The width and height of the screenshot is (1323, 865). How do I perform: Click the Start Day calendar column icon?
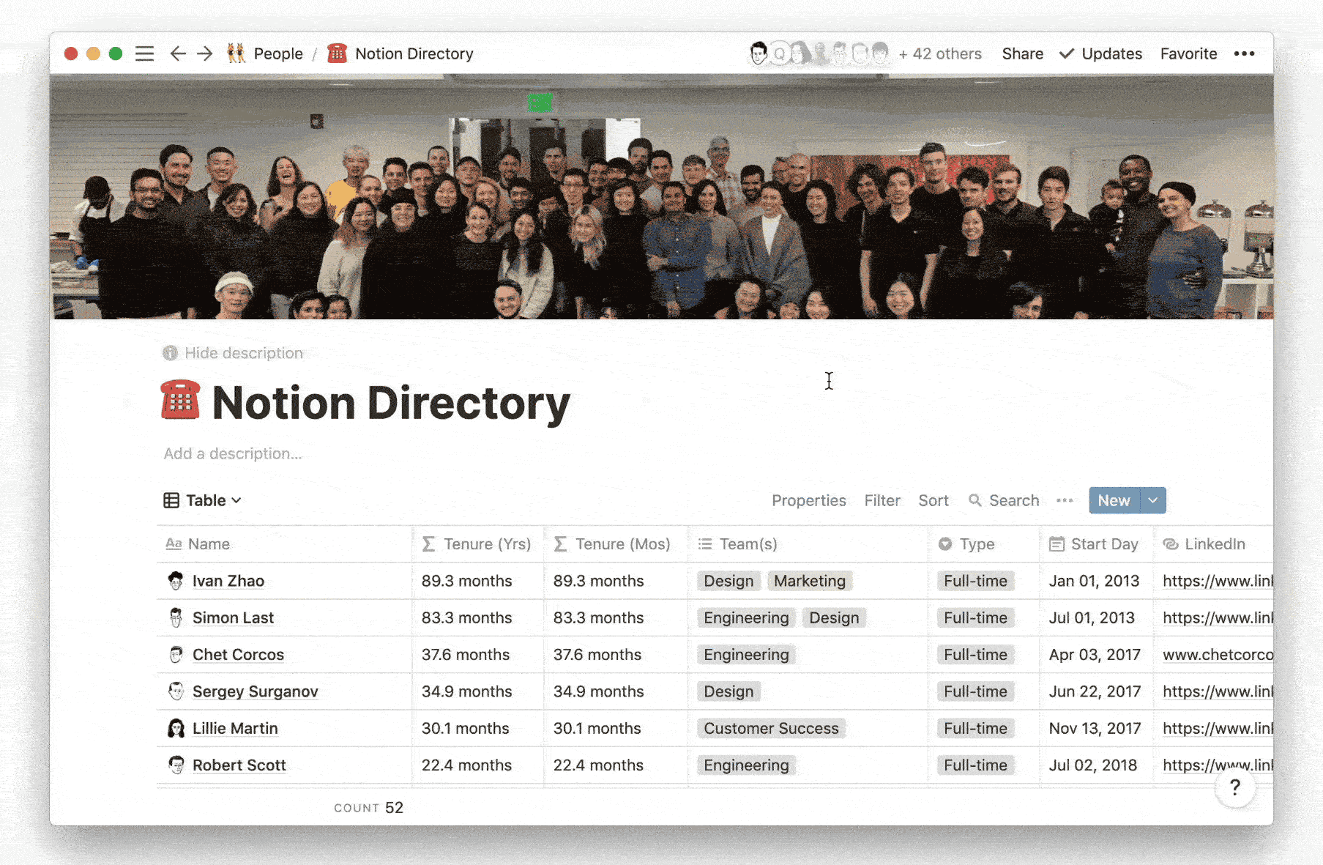(1056, 544)
